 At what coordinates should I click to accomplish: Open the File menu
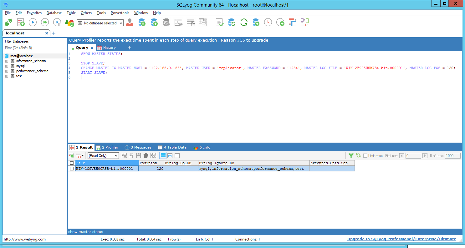[x=8, y=13]
